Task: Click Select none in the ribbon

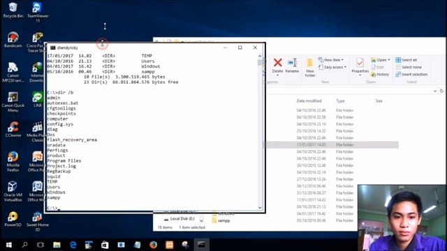Action: click(x=409, y=67)
